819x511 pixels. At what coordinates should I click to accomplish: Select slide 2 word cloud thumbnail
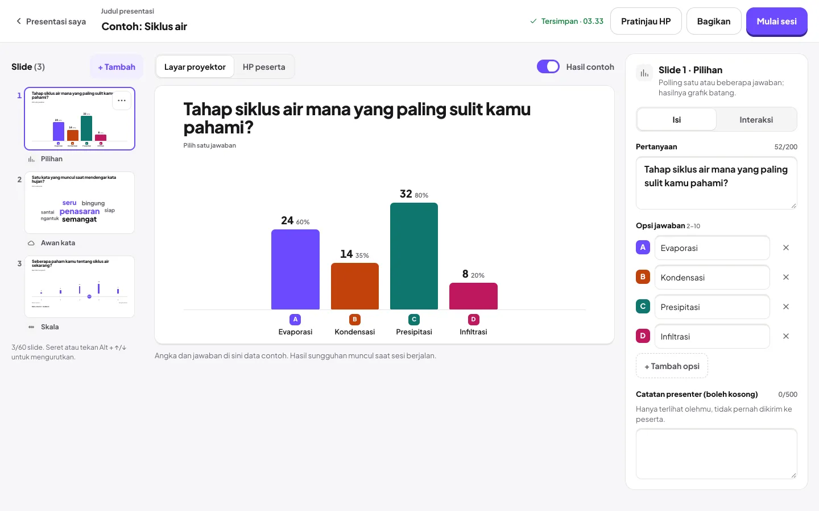(80, 203)
